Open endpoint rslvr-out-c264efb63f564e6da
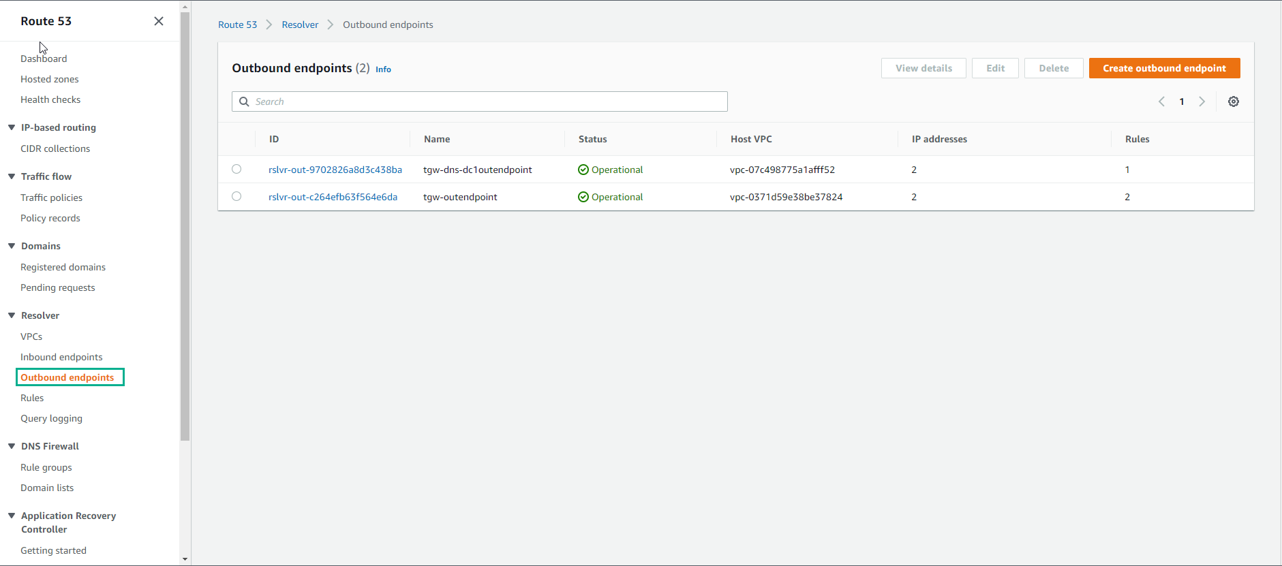 333,197
